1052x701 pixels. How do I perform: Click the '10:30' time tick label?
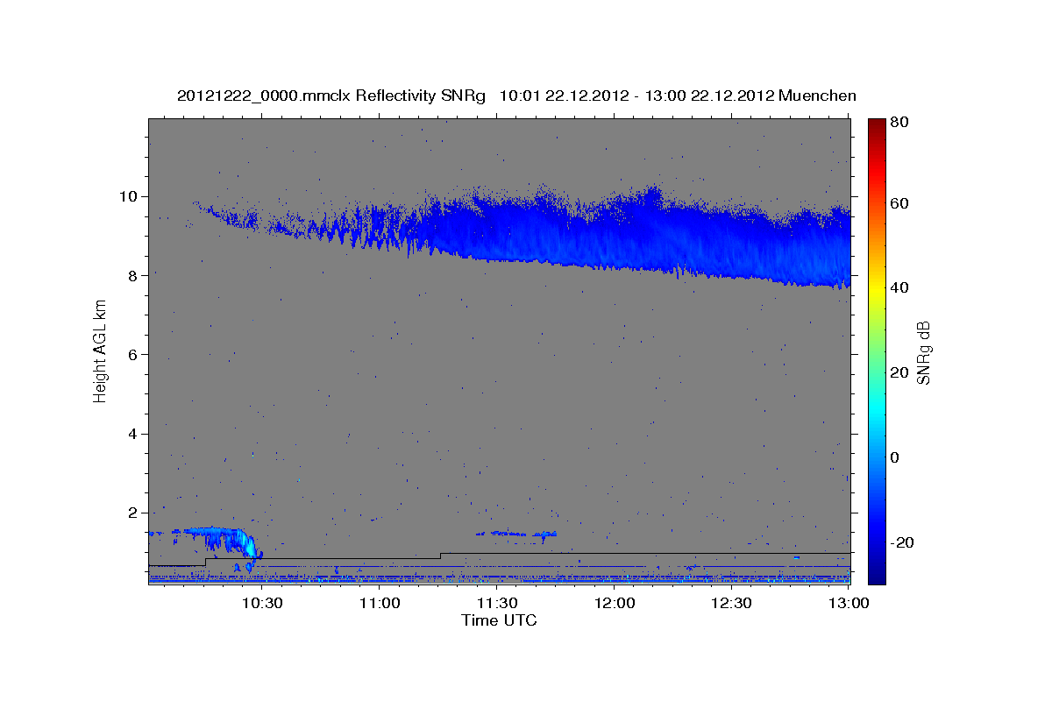(x=262, y=603)
